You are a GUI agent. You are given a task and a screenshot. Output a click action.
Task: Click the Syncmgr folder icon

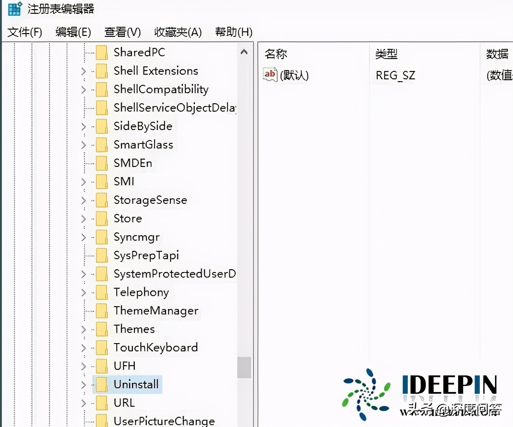click(x=101, y=237)
